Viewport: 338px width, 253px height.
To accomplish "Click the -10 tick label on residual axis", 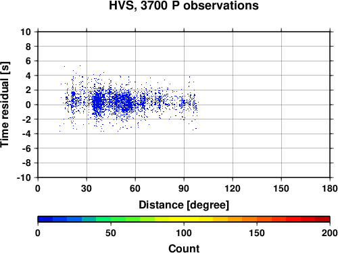I will [24, 177].
